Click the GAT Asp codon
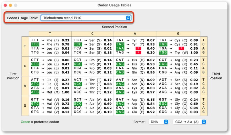This screenshot has width=231, height=135. (120, 100)
